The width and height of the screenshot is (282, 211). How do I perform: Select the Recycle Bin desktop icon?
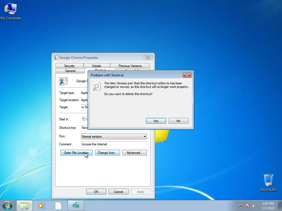(x=268, y=182)
